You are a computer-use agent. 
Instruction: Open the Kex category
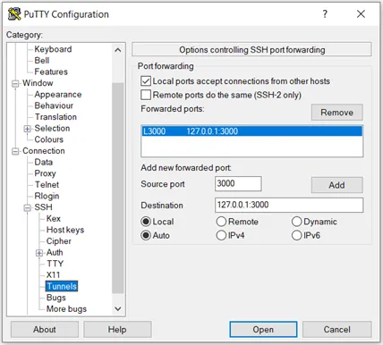tap(54, 219)
